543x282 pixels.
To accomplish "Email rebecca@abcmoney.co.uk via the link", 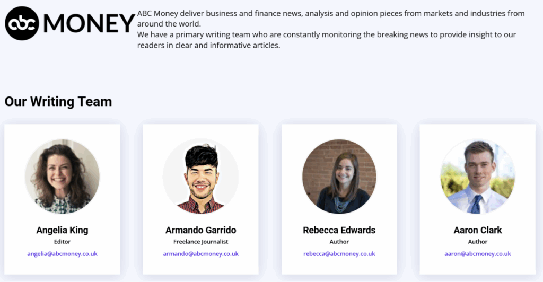I will (x=339, y=254).
